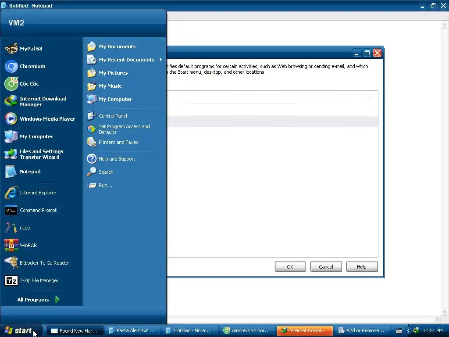Click the Help button in the dialog

point(362,267)
